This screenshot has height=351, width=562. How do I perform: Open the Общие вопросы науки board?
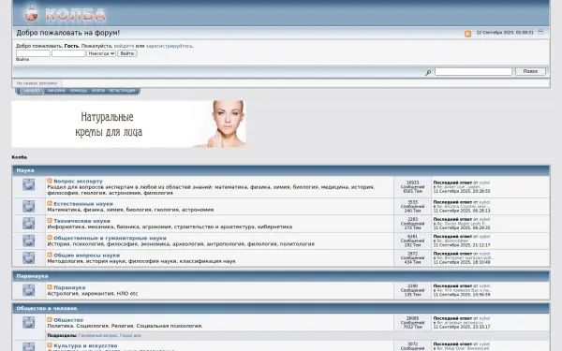[87, 256]
